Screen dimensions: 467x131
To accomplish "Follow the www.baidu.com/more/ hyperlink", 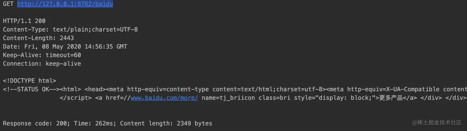I will click(164, 98).
